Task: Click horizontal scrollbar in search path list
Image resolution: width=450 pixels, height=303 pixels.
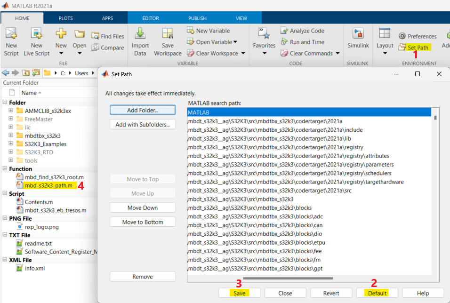Action: (288, 278)
